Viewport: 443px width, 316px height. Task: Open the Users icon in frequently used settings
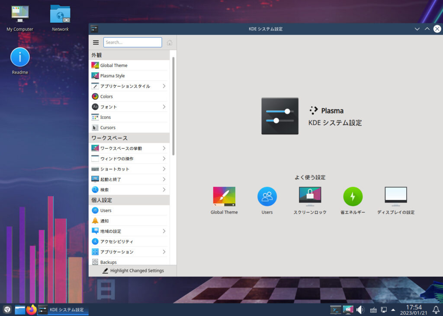(x=267, y=197)
